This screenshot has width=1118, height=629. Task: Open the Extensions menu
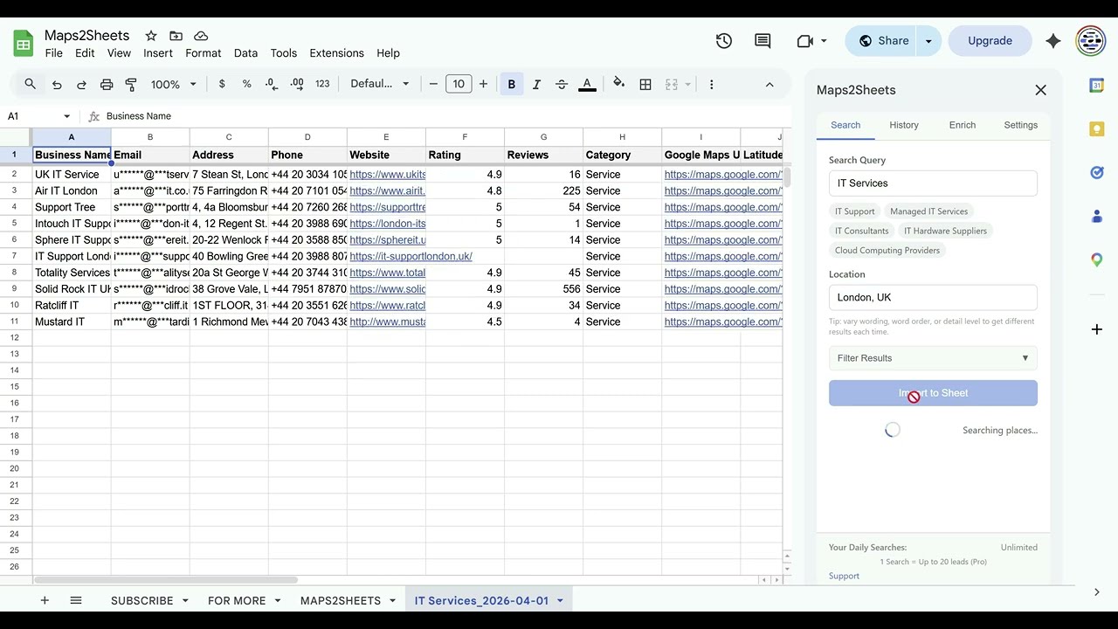pos(336,53)
